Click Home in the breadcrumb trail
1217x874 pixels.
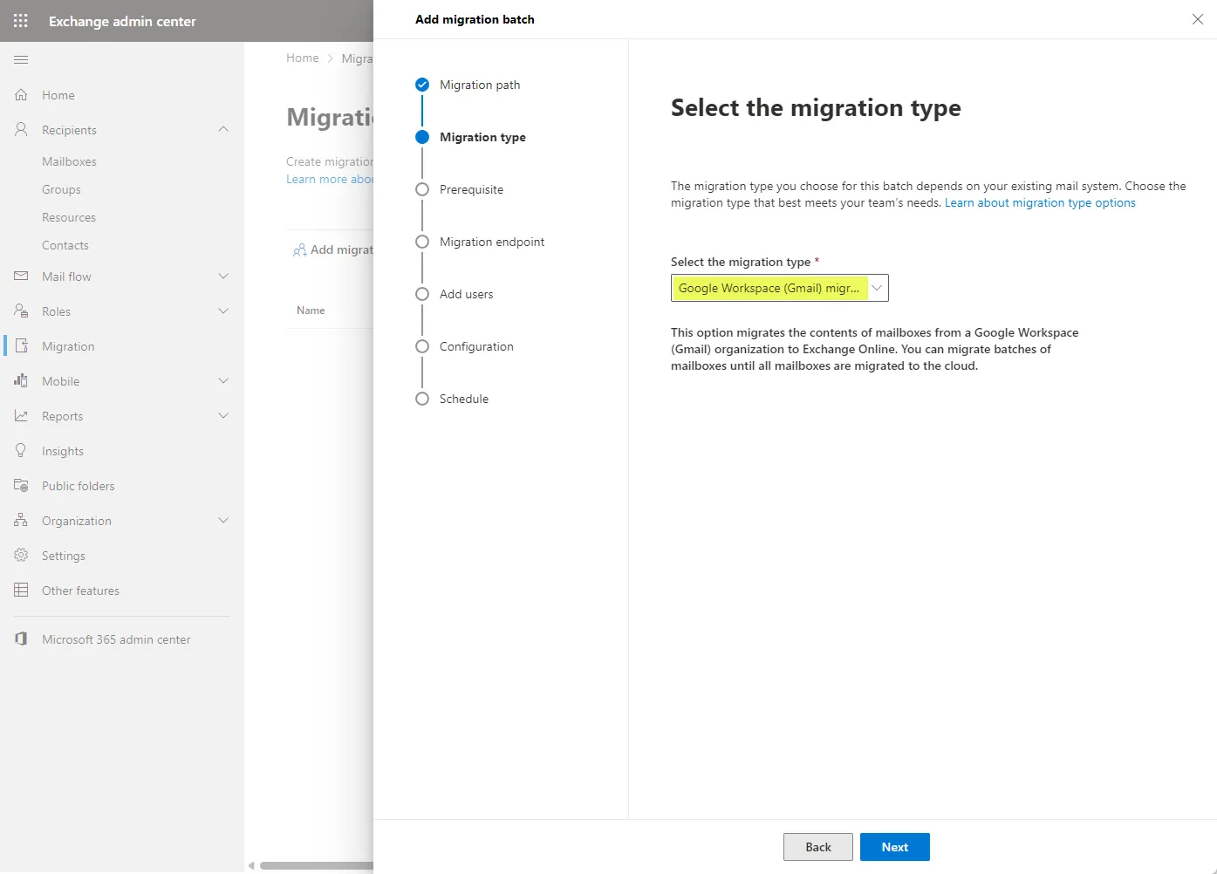[x=303, y=58]
